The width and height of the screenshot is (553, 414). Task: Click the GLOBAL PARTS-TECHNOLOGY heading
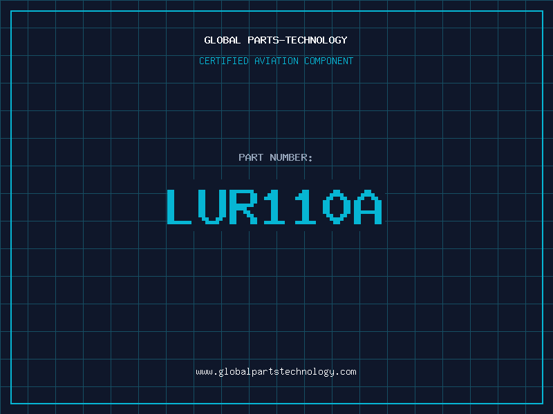click(x=276, y=40)
